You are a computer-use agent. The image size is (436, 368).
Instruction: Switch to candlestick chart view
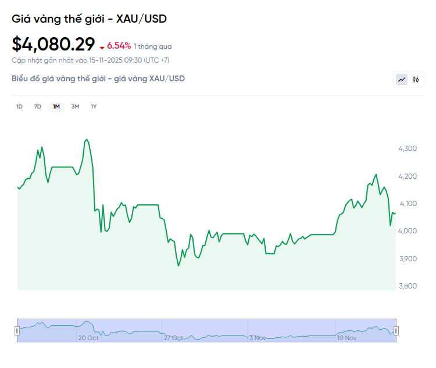416,80
